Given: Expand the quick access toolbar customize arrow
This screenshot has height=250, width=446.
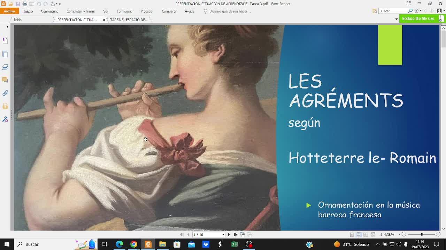Looking at the screenshot, I should (x=60, y=4).
